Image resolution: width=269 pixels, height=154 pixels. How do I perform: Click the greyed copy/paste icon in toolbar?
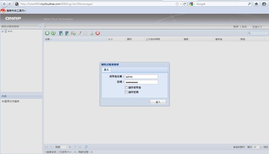85,33
